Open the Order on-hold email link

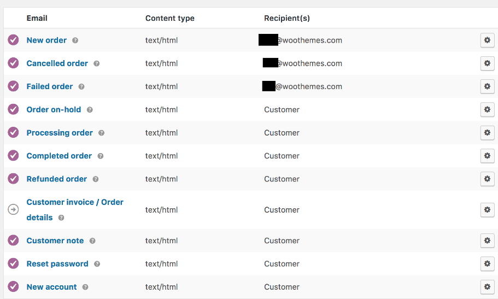coord(54,110)
